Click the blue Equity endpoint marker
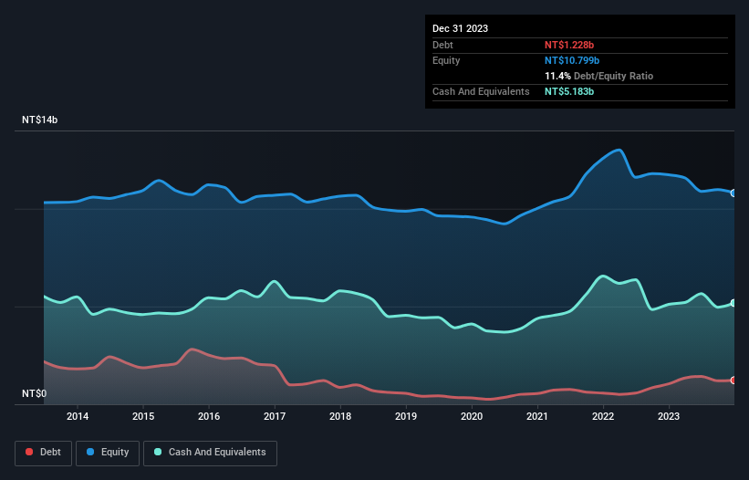This screenshot has height=480, width=749. pyautogui.click(x=733, y=193)
